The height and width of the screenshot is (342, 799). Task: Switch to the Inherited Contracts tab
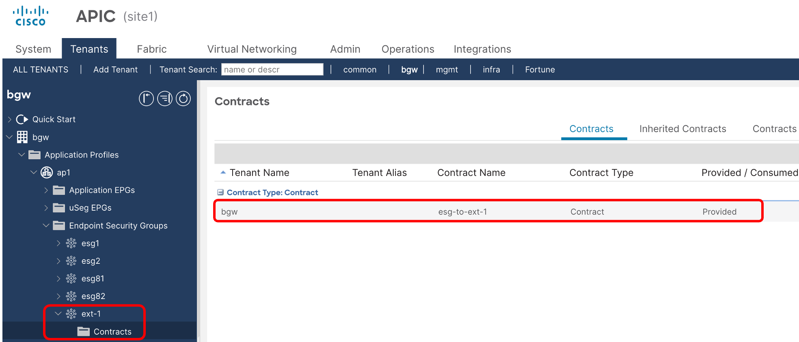tap(683, 129)
